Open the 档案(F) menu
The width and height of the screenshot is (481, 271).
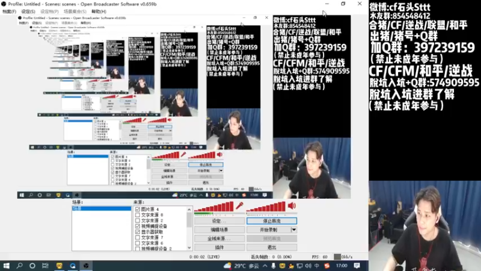coord(9,11)
